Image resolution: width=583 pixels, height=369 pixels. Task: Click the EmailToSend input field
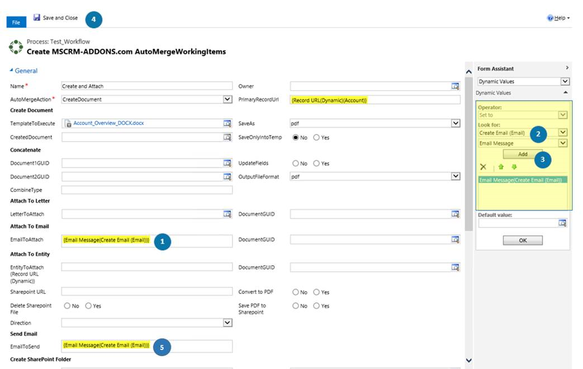(x=146, y=346)
